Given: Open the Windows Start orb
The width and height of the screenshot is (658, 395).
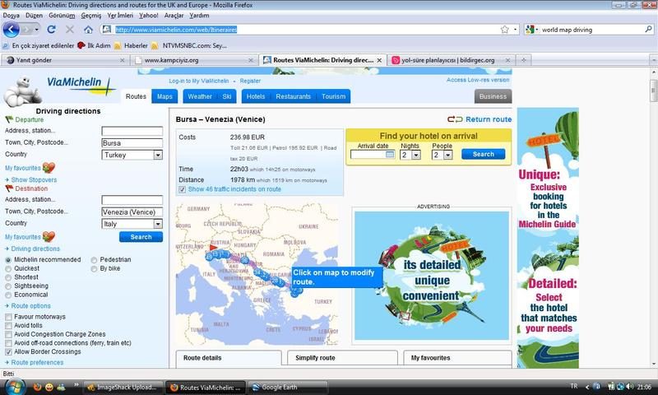Looking at the screenshot, I should 12,386.
